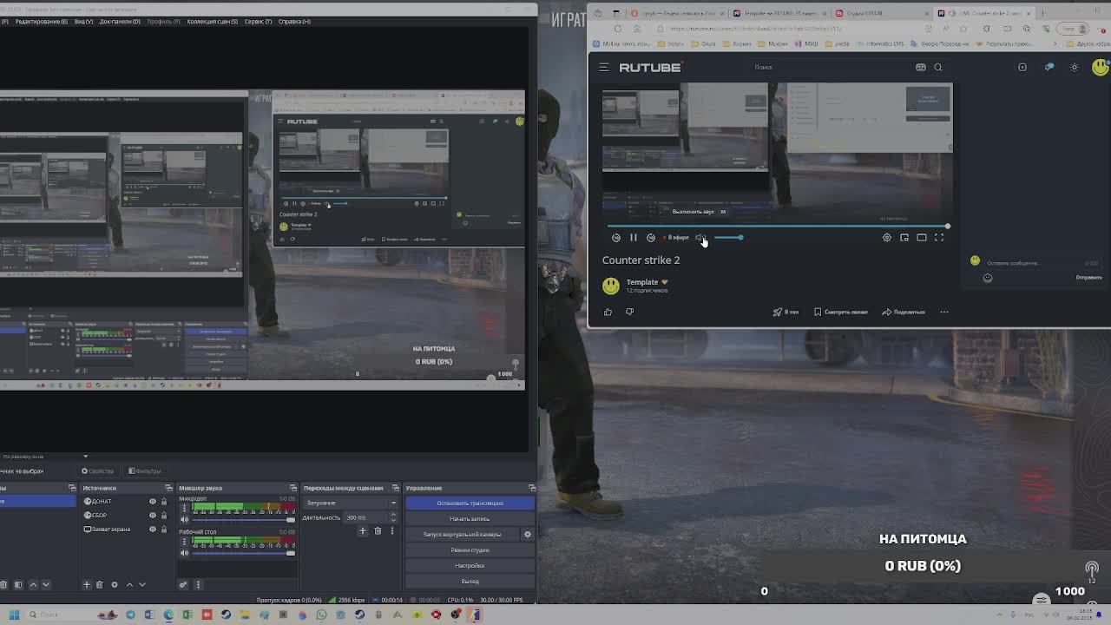The width and height of the screenshot is (1111, 625).
Task: Open the Сервис menu in OBS
Action: pos(258,21)
